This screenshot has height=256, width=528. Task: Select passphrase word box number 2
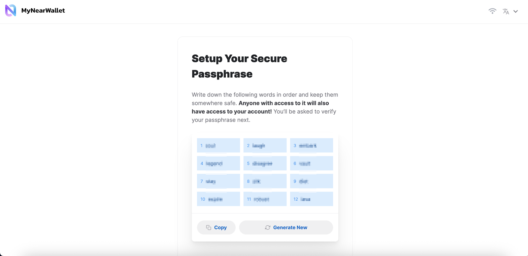(265, 145)
